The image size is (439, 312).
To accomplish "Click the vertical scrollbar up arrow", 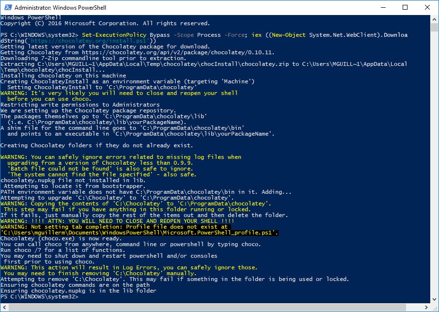I will click(434, 19).
